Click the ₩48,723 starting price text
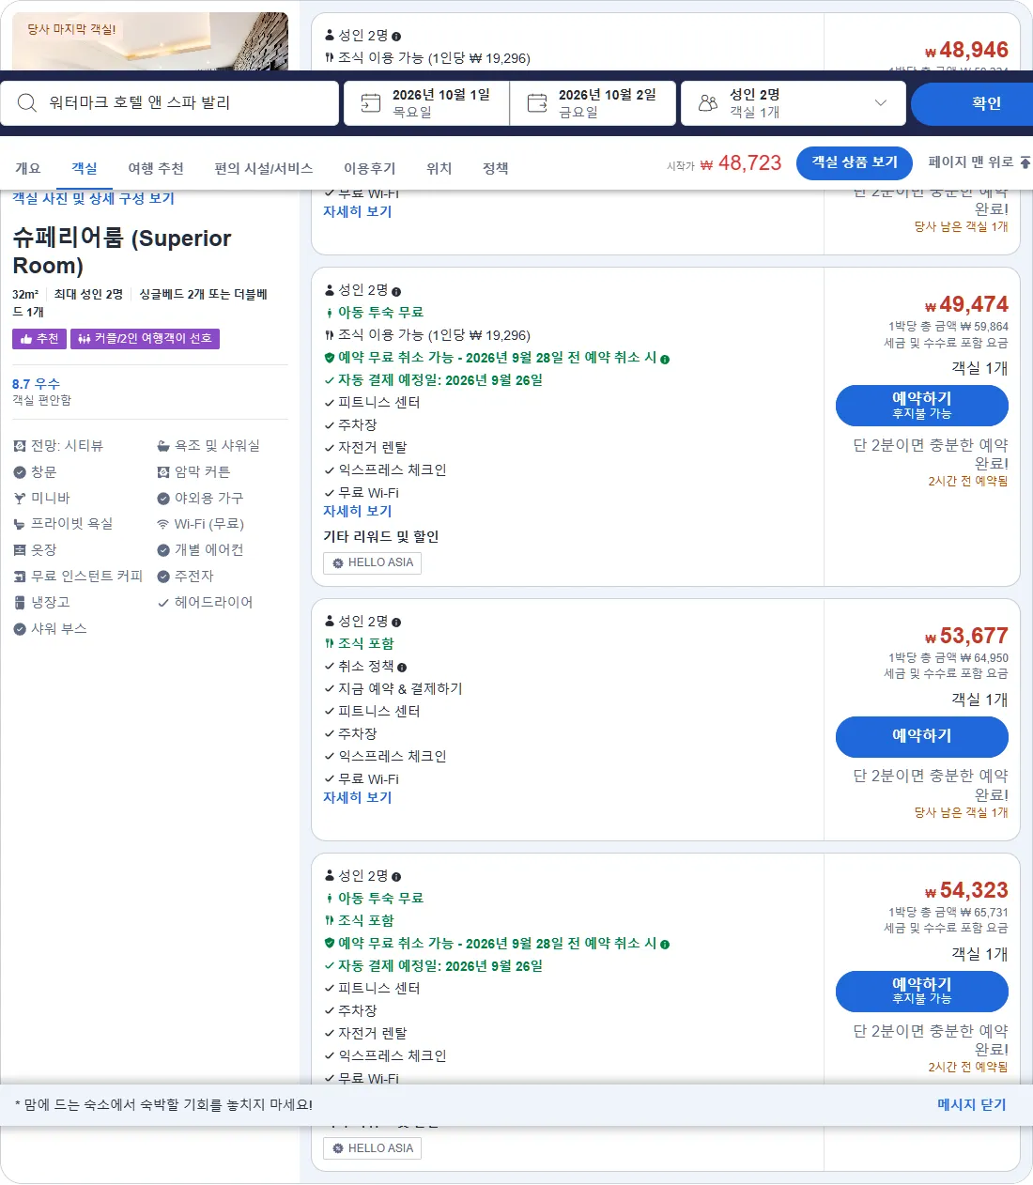The image size is (1033, 1185). pyautogui.click(x=741, y=163)
